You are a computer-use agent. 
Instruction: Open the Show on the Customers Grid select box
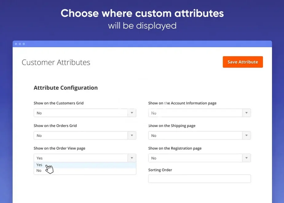coord(81,113)
